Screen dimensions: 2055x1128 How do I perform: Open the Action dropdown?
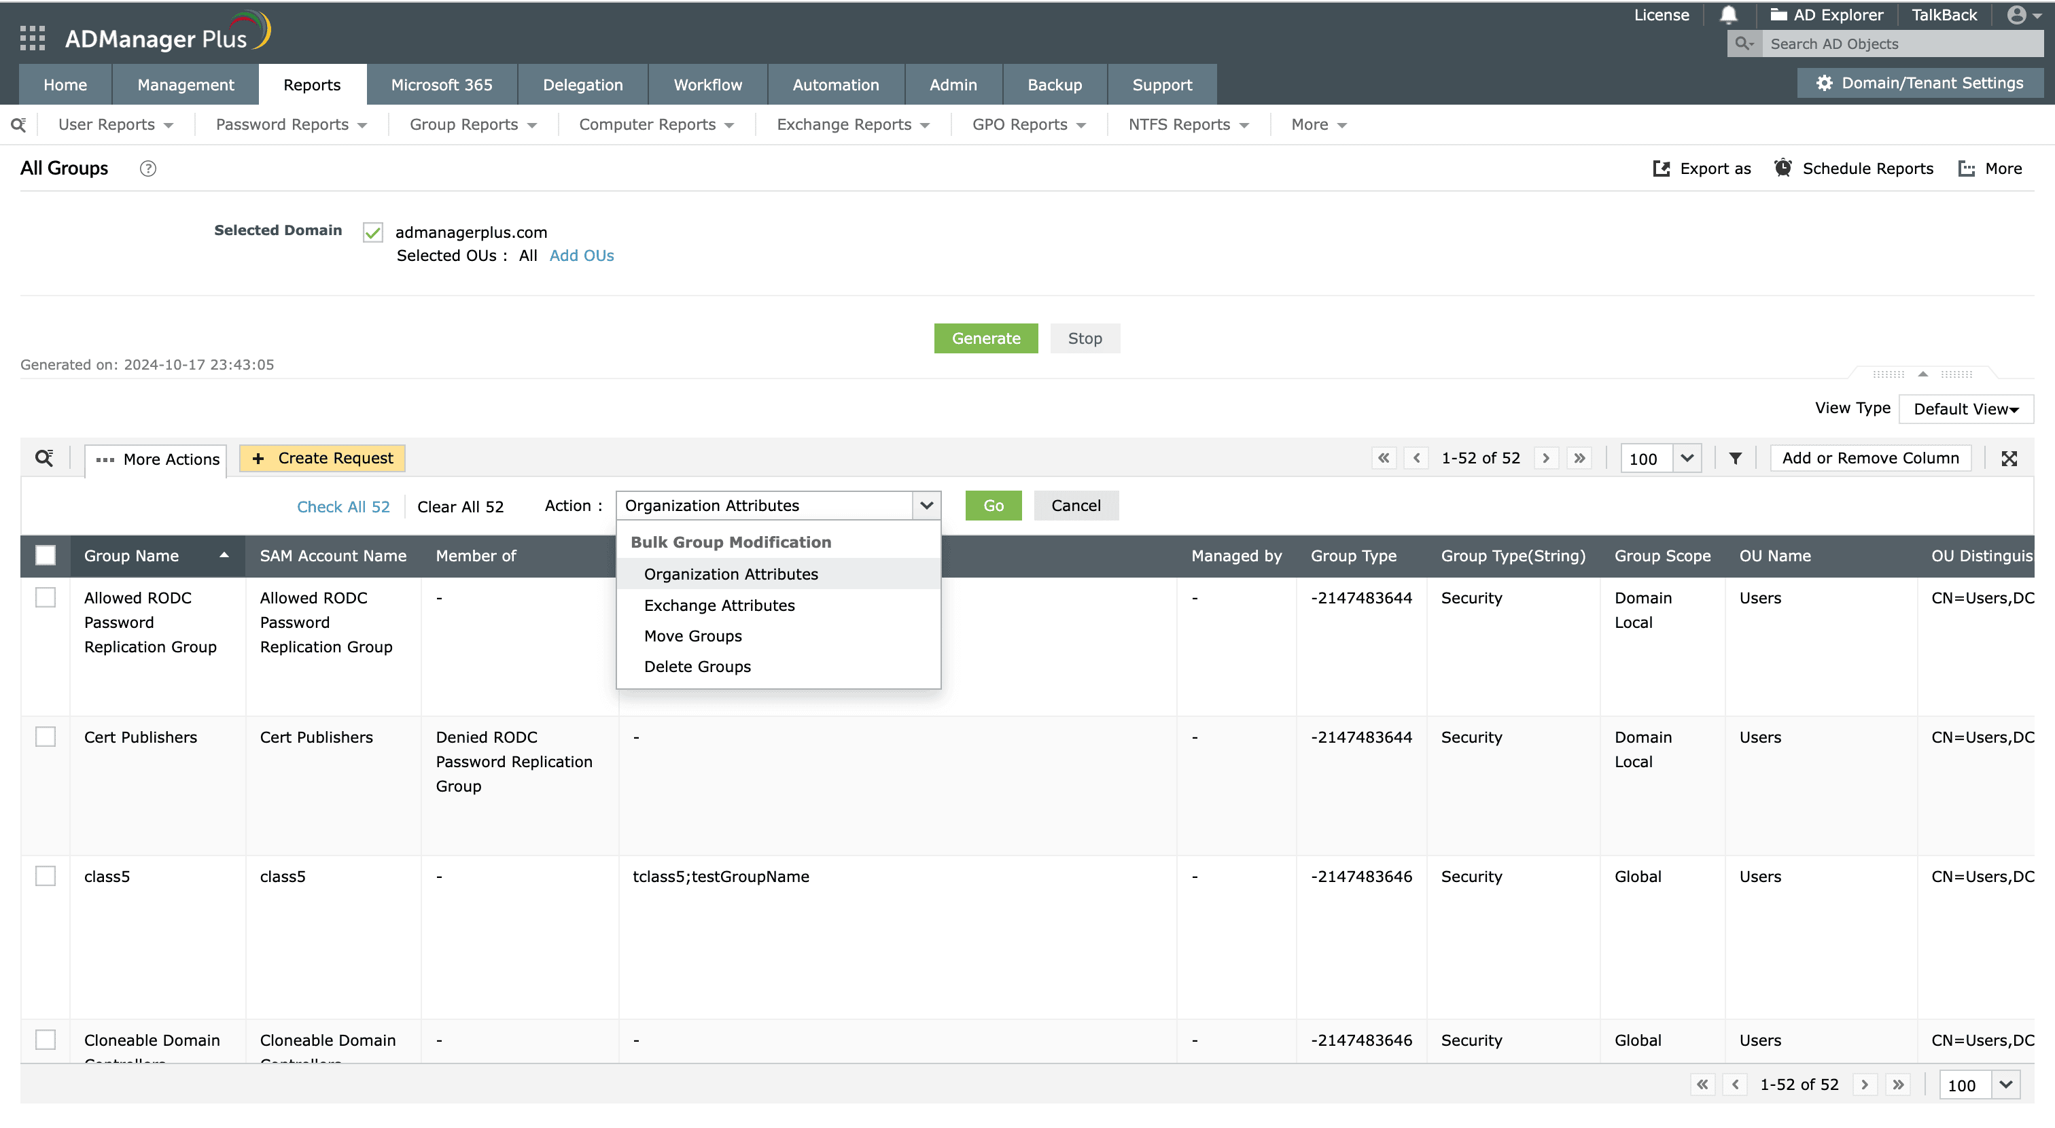[926, 505]
